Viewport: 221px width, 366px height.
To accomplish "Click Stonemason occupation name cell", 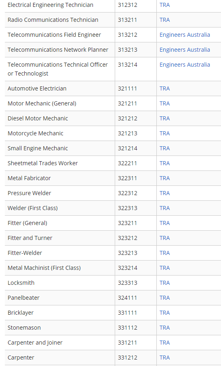I will [60, 328].
